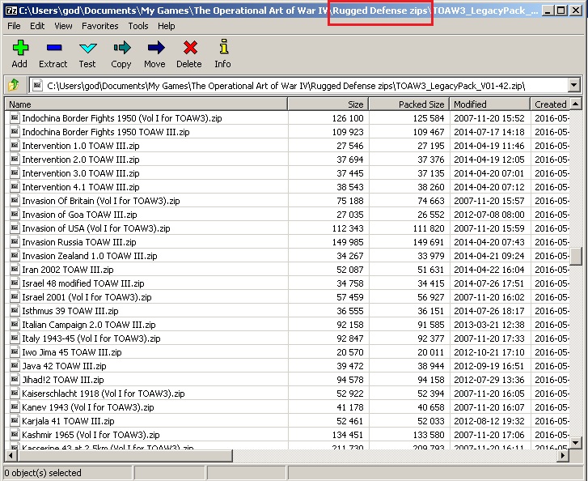The image size is (588, 481).
Task: Sort by the Name column header
Action: (x=146, y=104)
